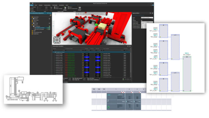Viewport: 209px width, 118px height.
Task: Open the highlighted first ribbon tab
Action: 32,5
